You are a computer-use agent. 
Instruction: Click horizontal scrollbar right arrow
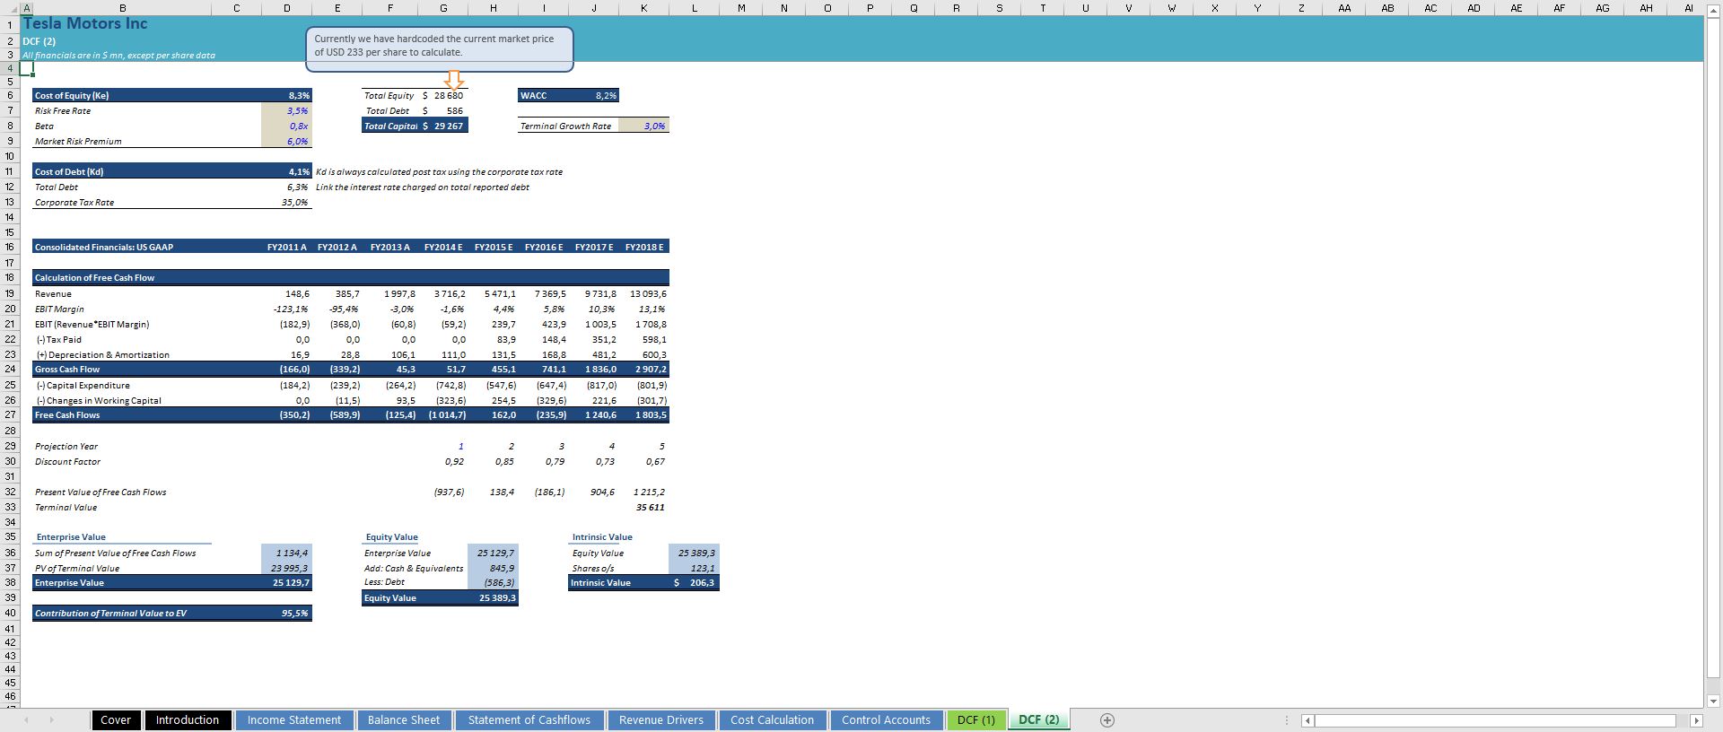(x=1695, y=720)
